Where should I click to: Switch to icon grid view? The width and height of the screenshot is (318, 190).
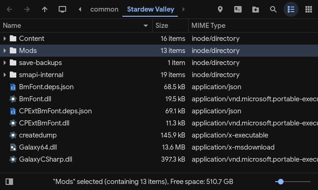308,9
